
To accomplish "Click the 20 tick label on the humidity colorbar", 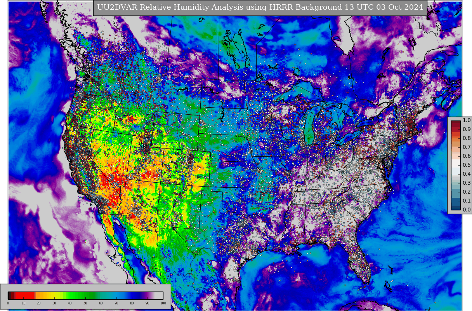I will coord(39,303).
